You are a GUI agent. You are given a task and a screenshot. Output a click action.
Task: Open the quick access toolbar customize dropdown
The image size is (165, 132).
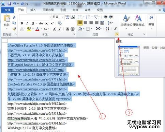click(x=27, y=4)
